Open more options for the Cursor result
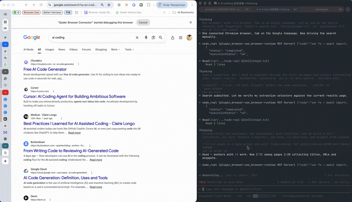Image resolution: width=352 pixels, height=202 pixels. pyautogui.click(x=53, y=91)
